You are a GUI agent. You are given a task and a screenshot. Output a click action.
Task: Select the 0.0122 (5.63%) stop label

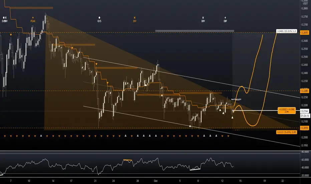tap(287, 132)
